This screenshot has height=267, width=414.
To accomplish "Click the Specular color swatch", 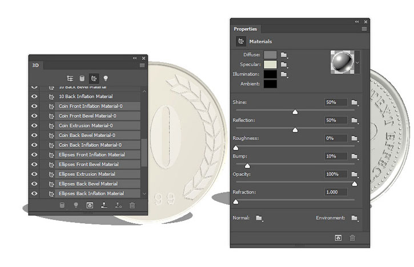I will [270, 64].
